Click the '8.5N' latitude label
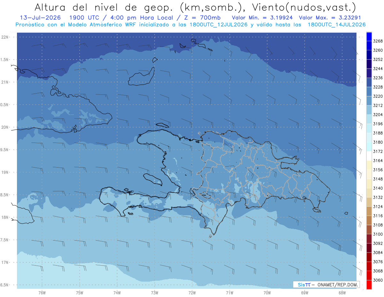The height and width of the screenshot is (297, 384). (4, 195)
